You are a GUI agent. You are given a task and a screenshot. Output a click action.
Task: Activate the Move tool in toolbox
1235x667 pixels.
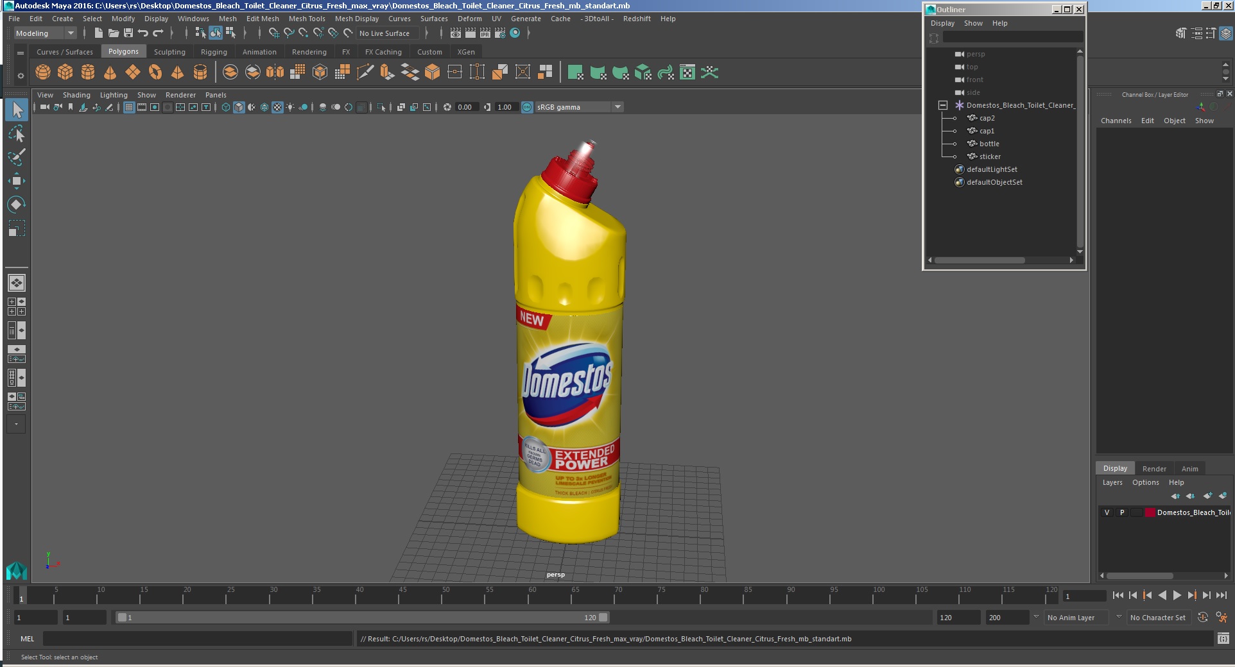click(x=17, y=181)
